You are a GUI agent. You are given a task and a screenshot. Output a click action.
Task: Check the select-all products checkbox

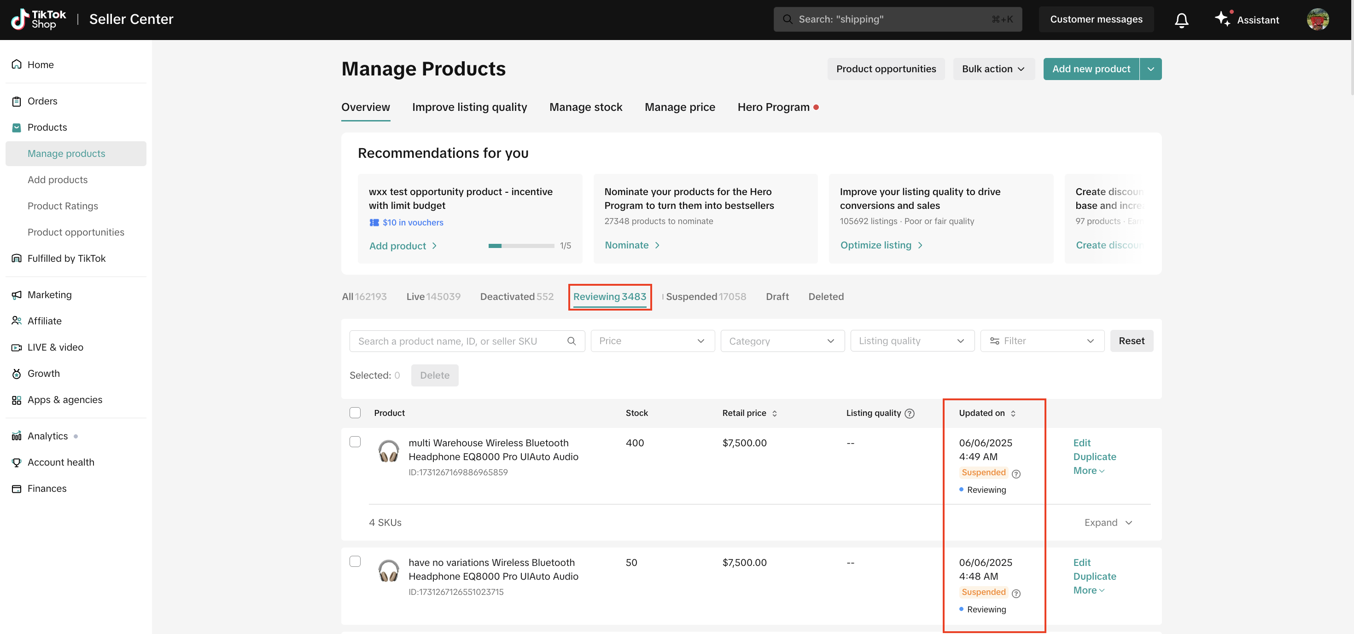point(356,413)
